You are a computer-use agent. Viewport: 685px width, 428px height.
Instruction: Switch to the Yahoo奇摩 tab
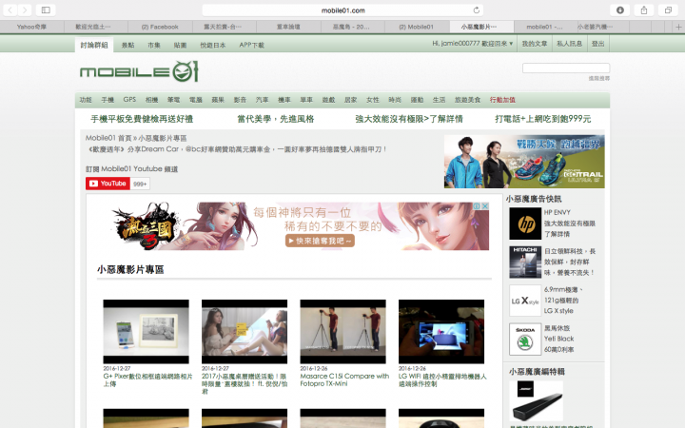pos(32,27)
